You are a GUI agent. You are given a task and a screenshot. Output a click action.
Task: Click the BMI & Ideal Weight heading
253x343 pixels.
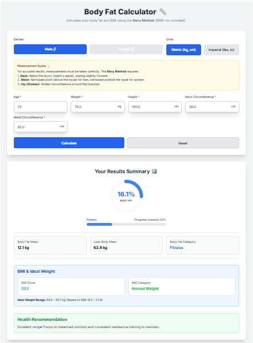point(36,271)
